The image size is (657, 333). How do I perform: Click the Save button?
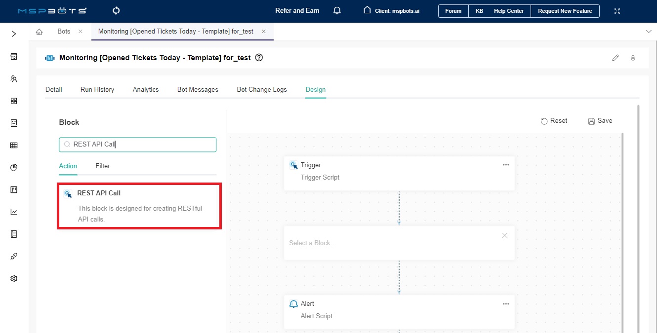pos(600,121)
